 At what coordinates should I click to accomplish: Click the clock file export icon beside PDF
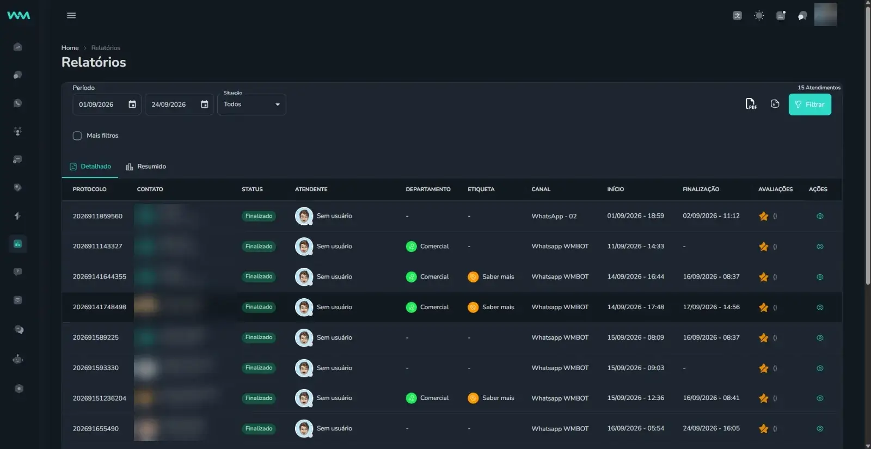coord(775,103)
